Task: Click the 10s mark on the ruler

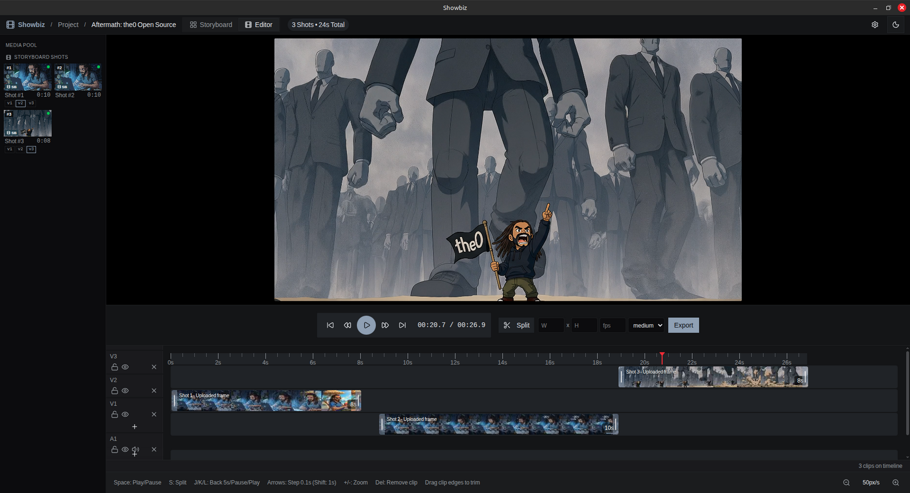Action: (x=407, y=362)
